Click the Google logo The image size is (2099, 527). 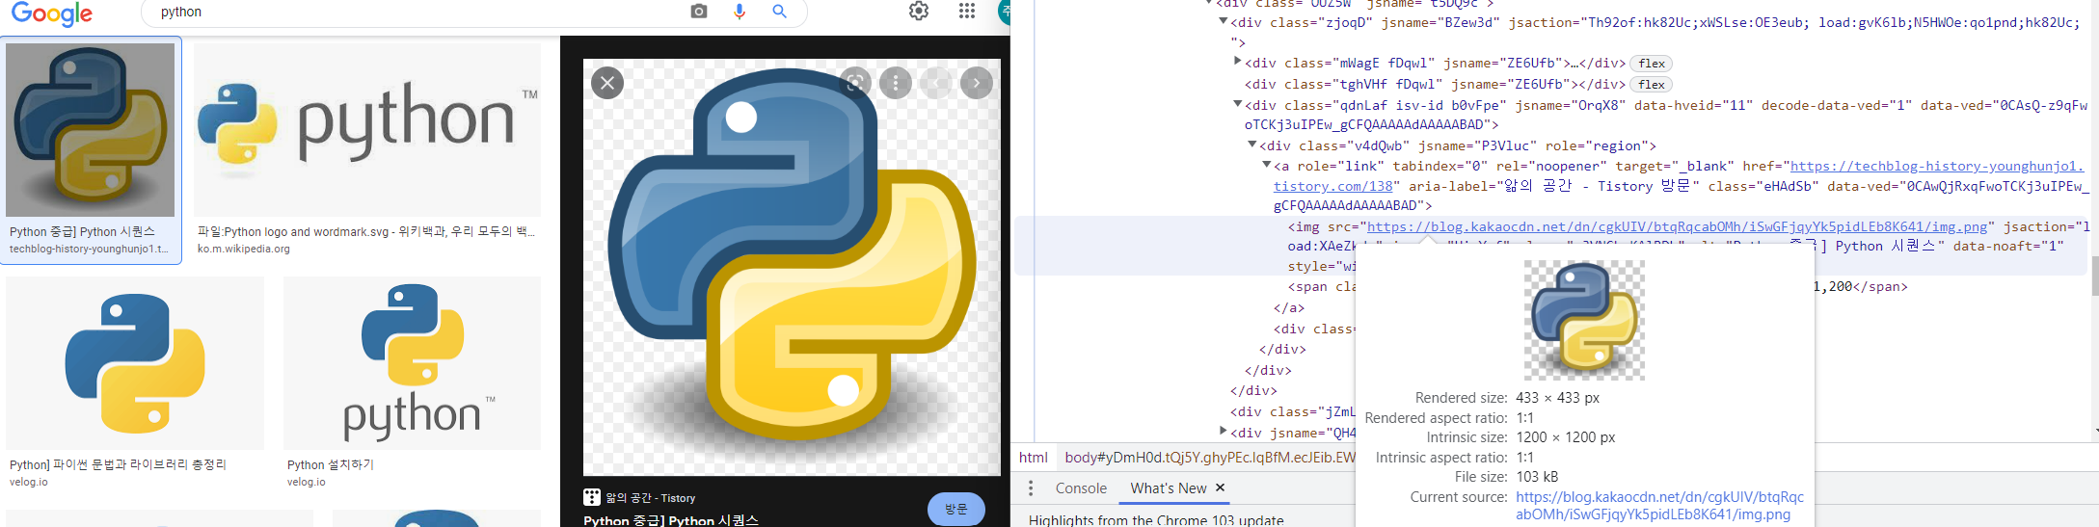(x=52, y=13)
